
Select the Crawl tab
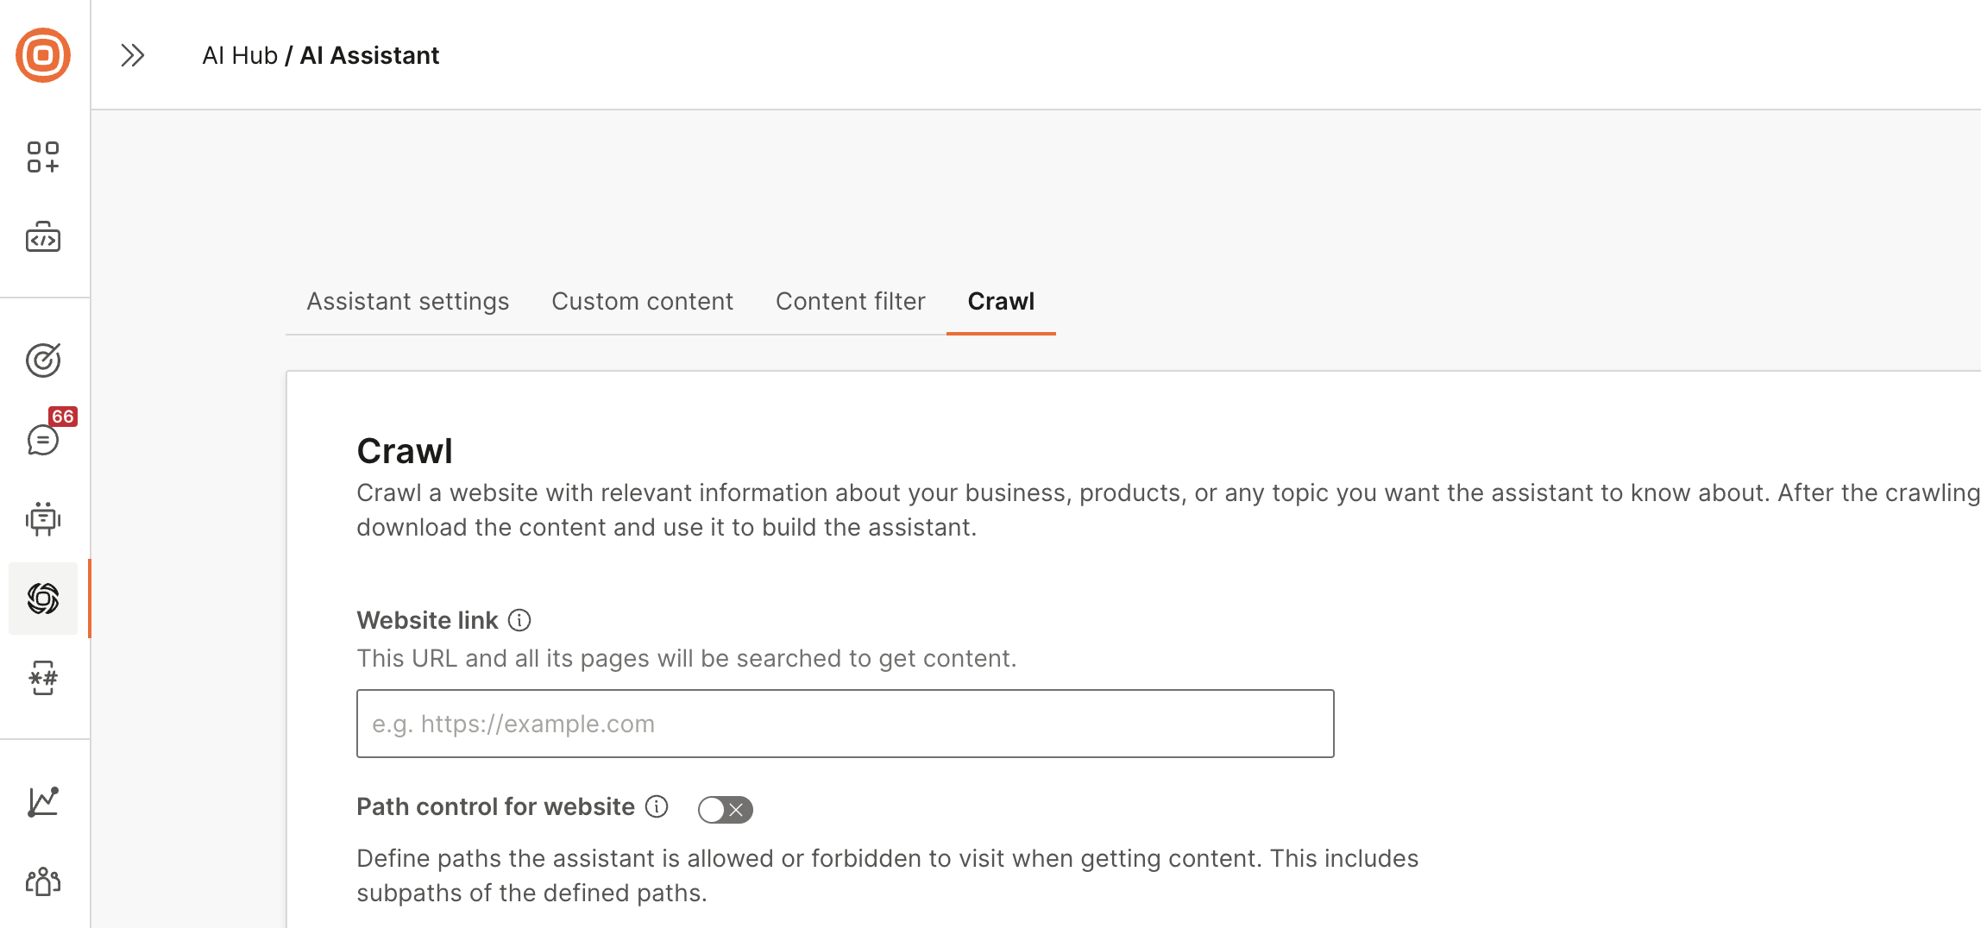click(x=1000, y=301)
